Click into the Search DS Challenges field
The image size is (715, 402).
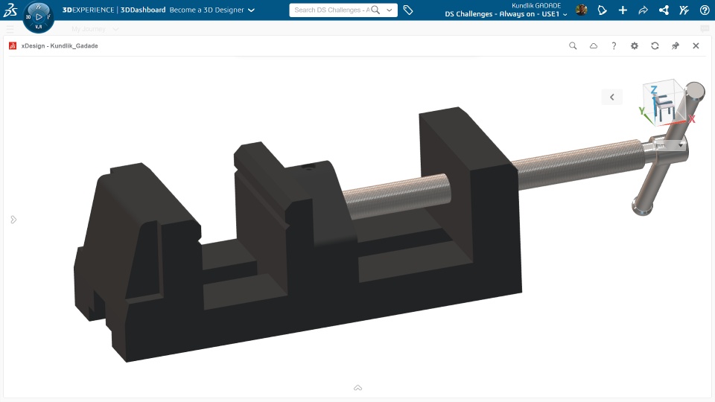point(331,10)
